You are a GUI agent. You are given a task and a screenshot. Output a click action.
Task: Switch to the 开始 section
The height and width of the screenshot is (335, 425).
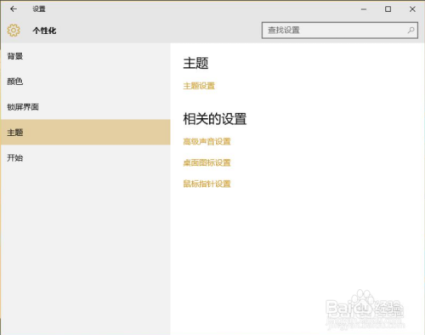pos(86,158)
